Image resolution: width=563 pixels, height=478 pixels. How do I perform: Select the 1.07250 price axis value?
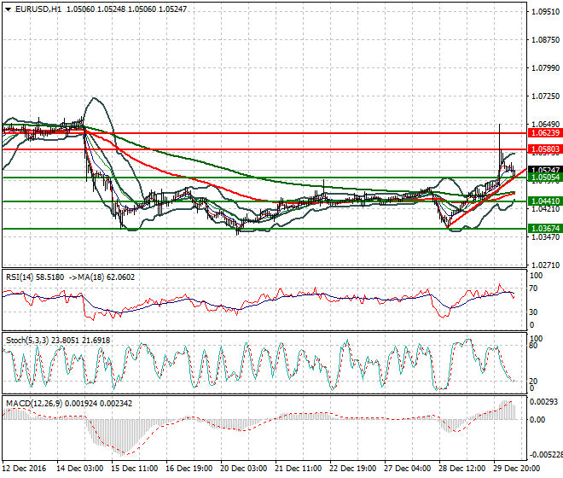point(545,96)
